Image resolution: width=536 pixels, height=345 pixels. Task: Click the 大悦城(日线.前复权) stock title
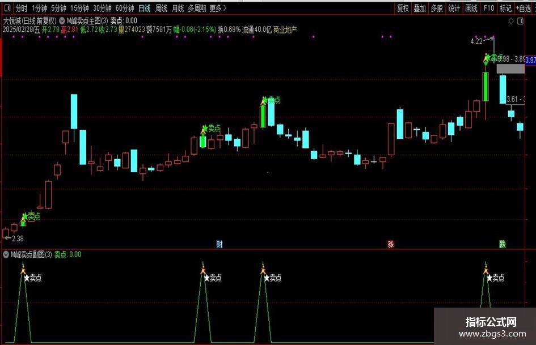[29, 21]
